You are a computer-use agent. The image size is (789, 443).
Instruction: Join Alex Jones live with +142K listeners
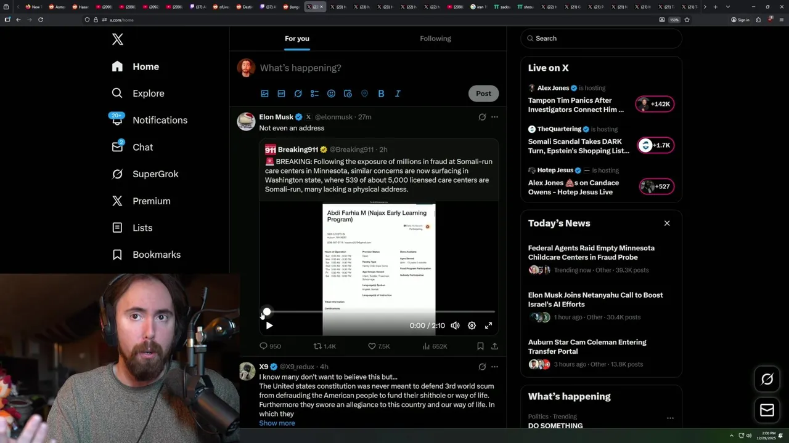coord(655,104)
